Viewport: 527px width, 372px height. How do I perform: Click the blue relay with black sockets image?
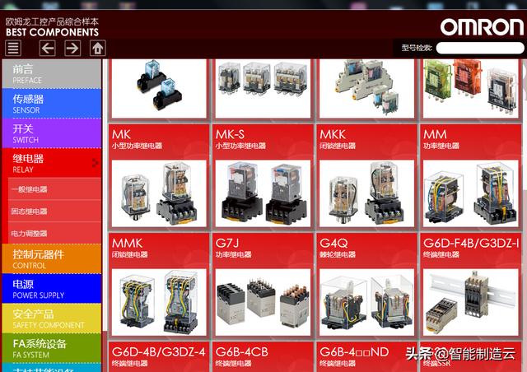point(159,89)
